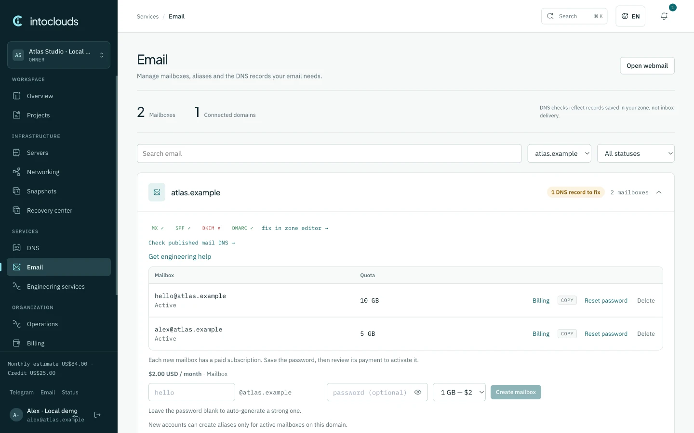Click the Networking sidebar icon
694x433 pixels.
click(17, 172)
